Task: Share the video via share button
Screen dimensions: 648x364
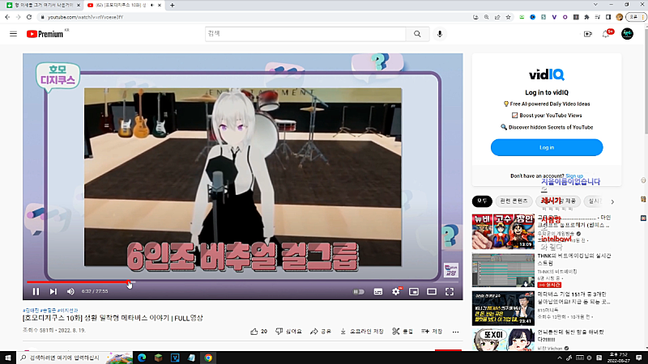Action: click(x=321, y=332)
